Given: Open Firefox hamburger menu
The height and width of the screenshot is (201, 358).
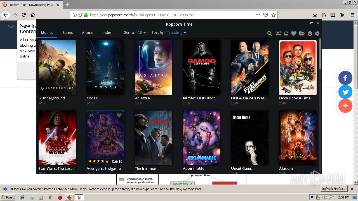Looking at the screenshot, I should coord(353,15).
